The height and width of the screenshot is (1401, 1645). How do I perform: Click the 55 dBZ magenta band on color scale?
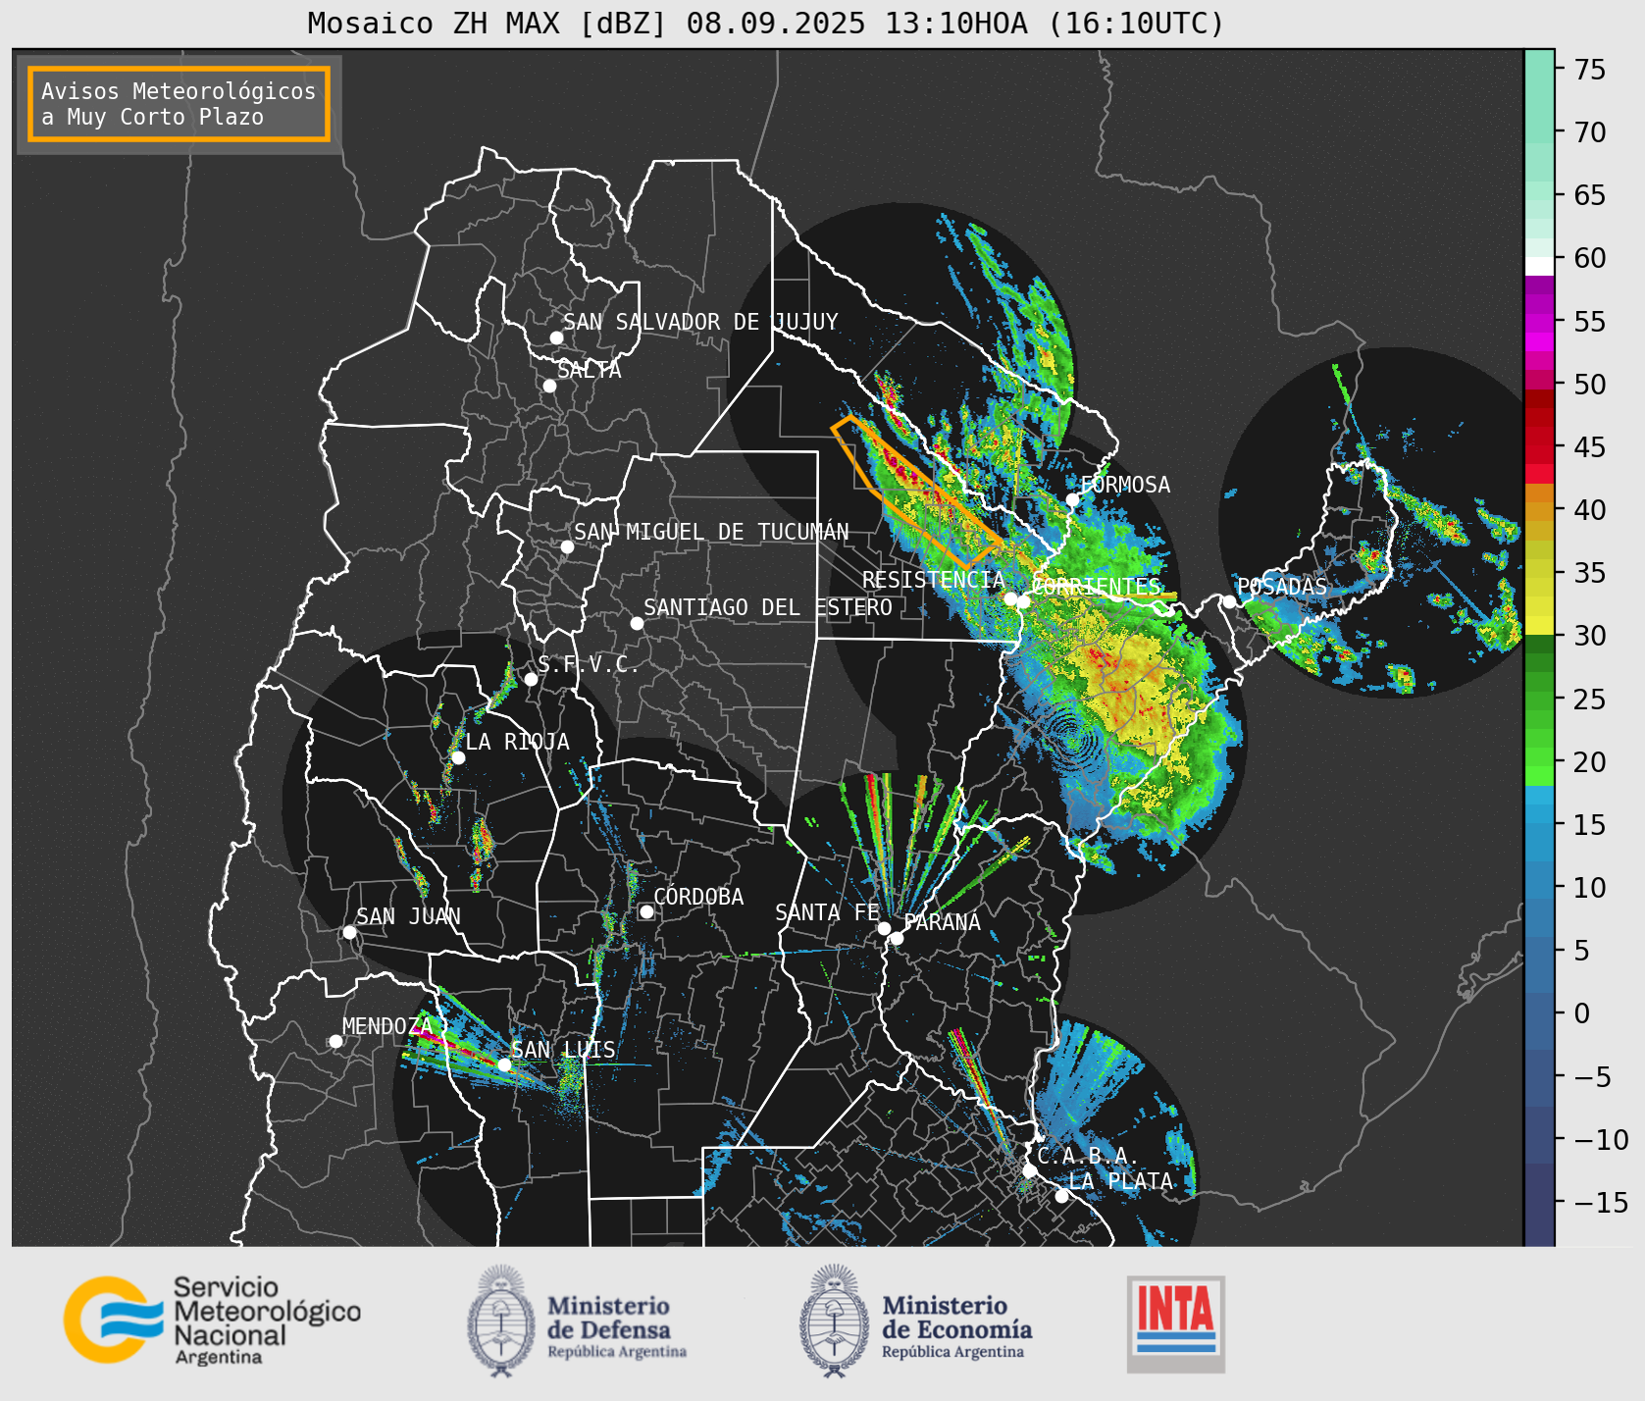coord(1540,323)
